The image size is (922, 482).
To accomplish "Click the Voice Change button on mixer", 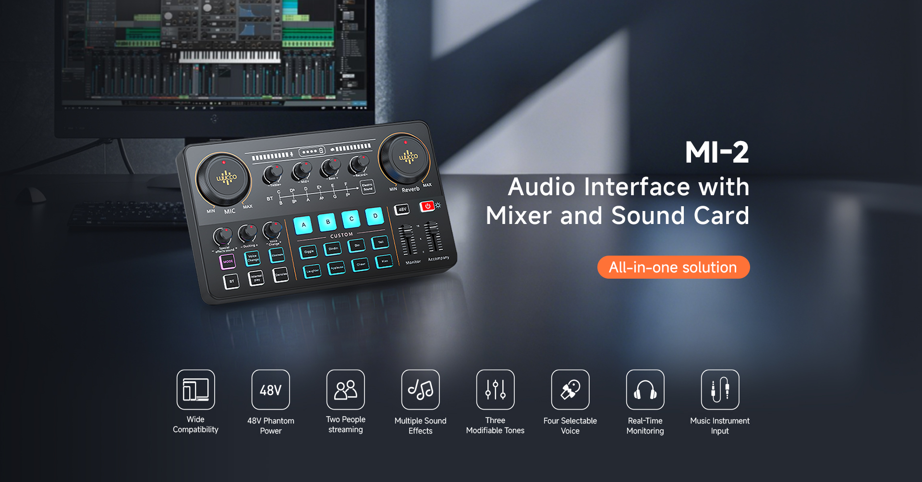I will click(253, 258).
